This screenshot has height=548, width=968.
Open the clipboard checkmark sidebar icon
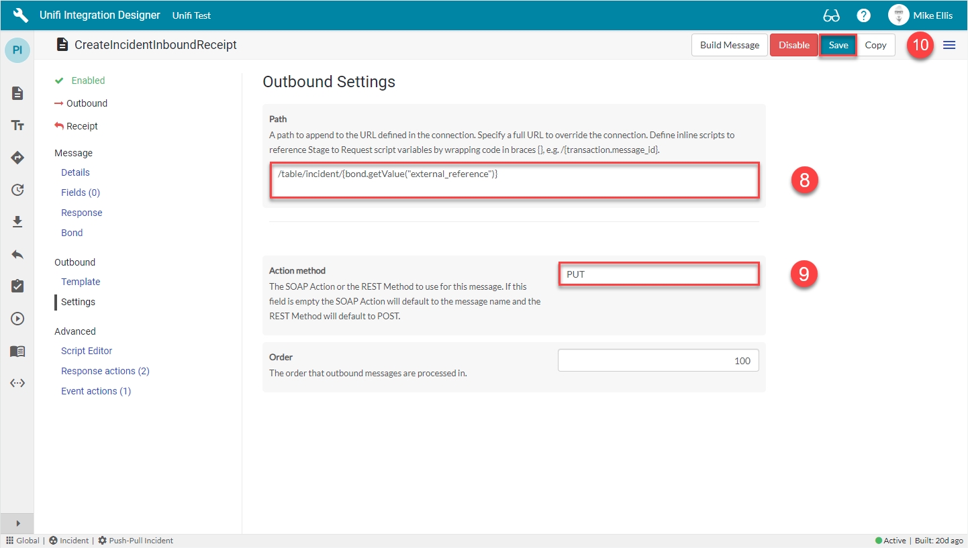17,286
